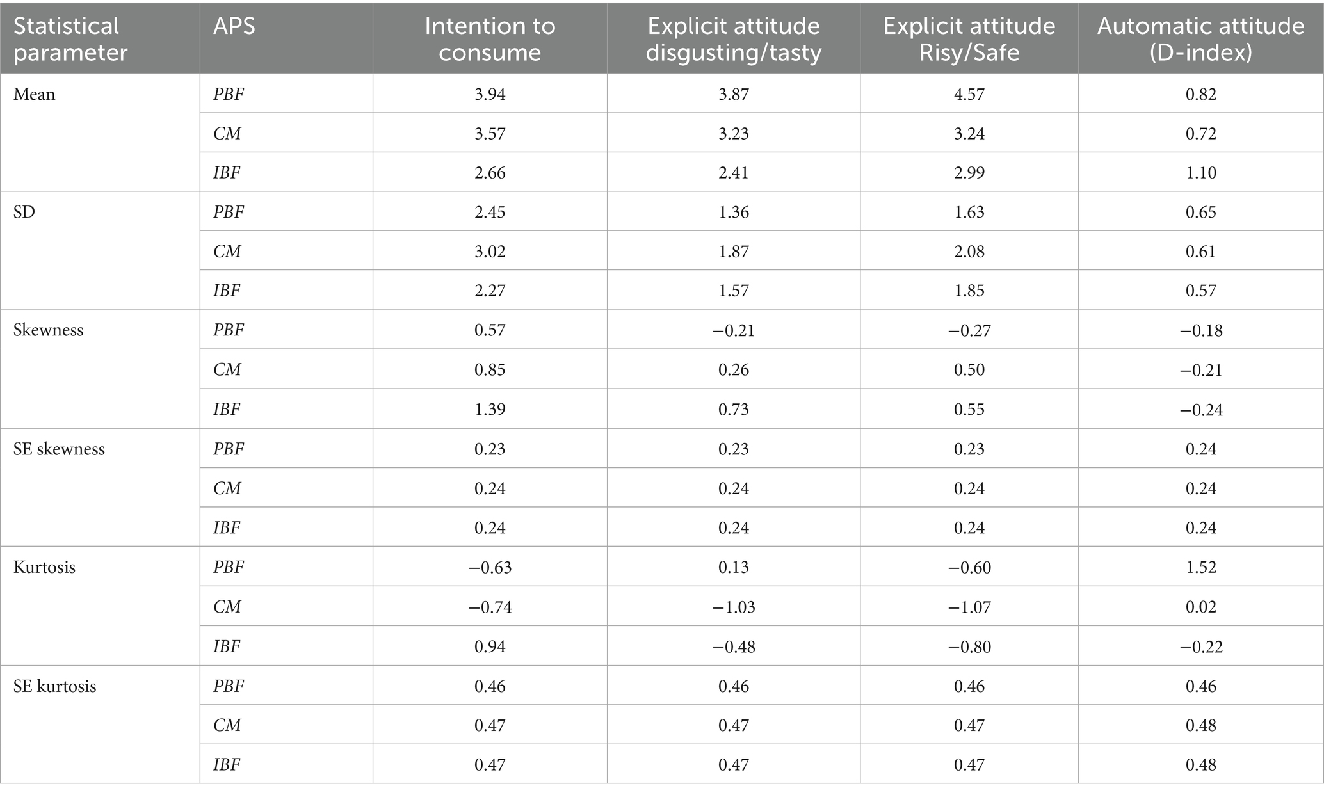Screen dimensions: 1324x795
Task: Click the 'Kurtosis' row label
Action: [x=45, y=567]
